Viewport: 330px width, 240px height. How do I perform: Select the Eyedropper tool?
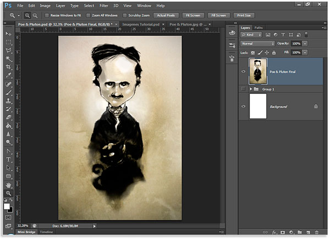(x=8, y=75)
